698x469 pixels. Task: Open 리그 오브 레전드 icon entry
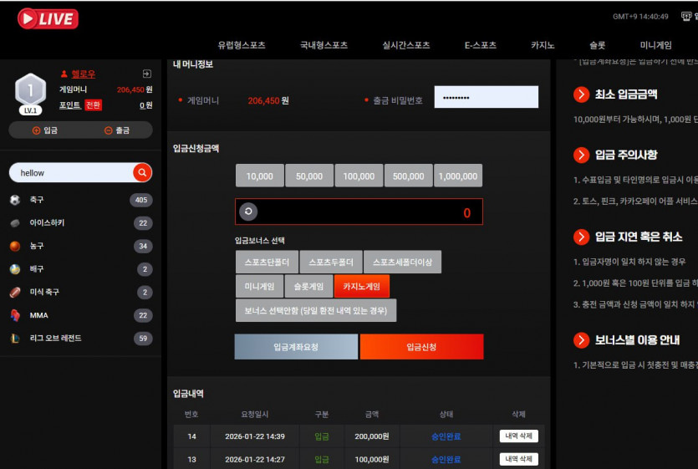point(15,339)
